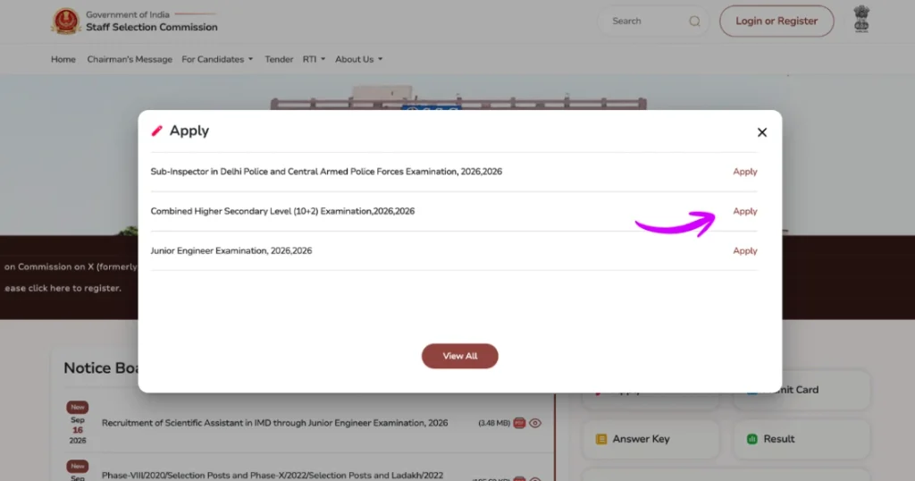The height and width of the screenshot is (481, 915).
Task: Close the Apply dialog with the X
Action: (761, 132)
